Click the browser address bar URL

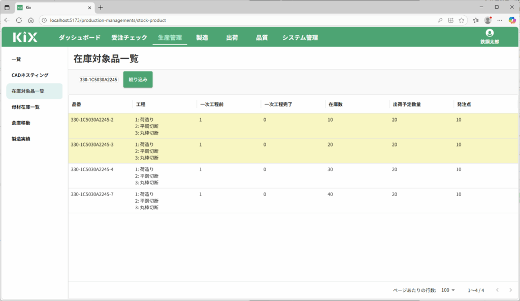coord(108,20)
